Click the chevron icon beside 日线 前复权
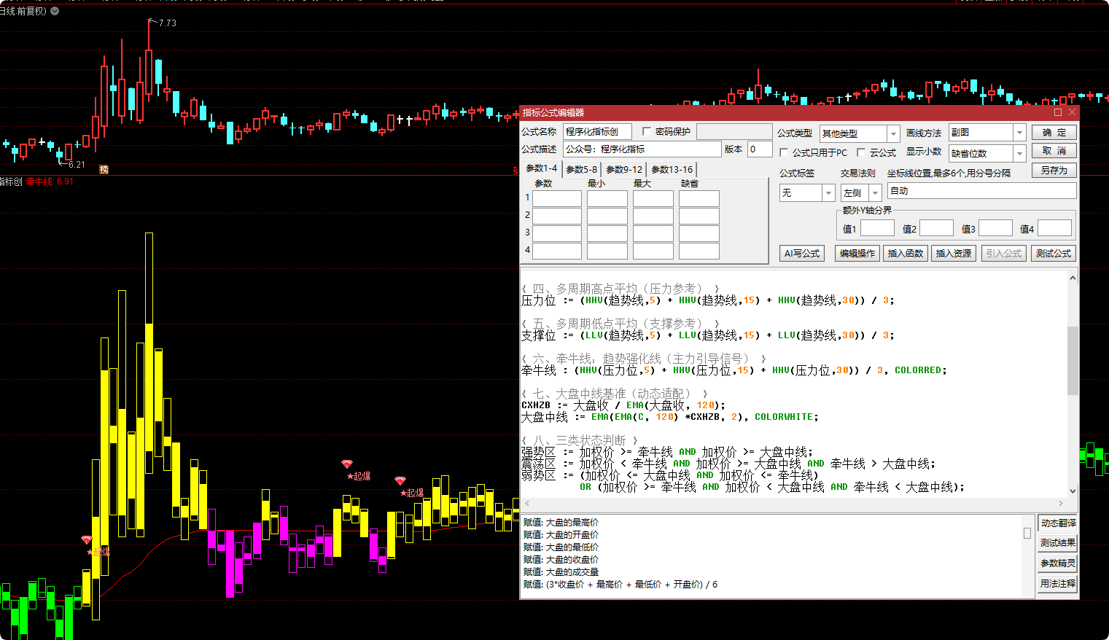1109x640 pixels. [55, 11]
